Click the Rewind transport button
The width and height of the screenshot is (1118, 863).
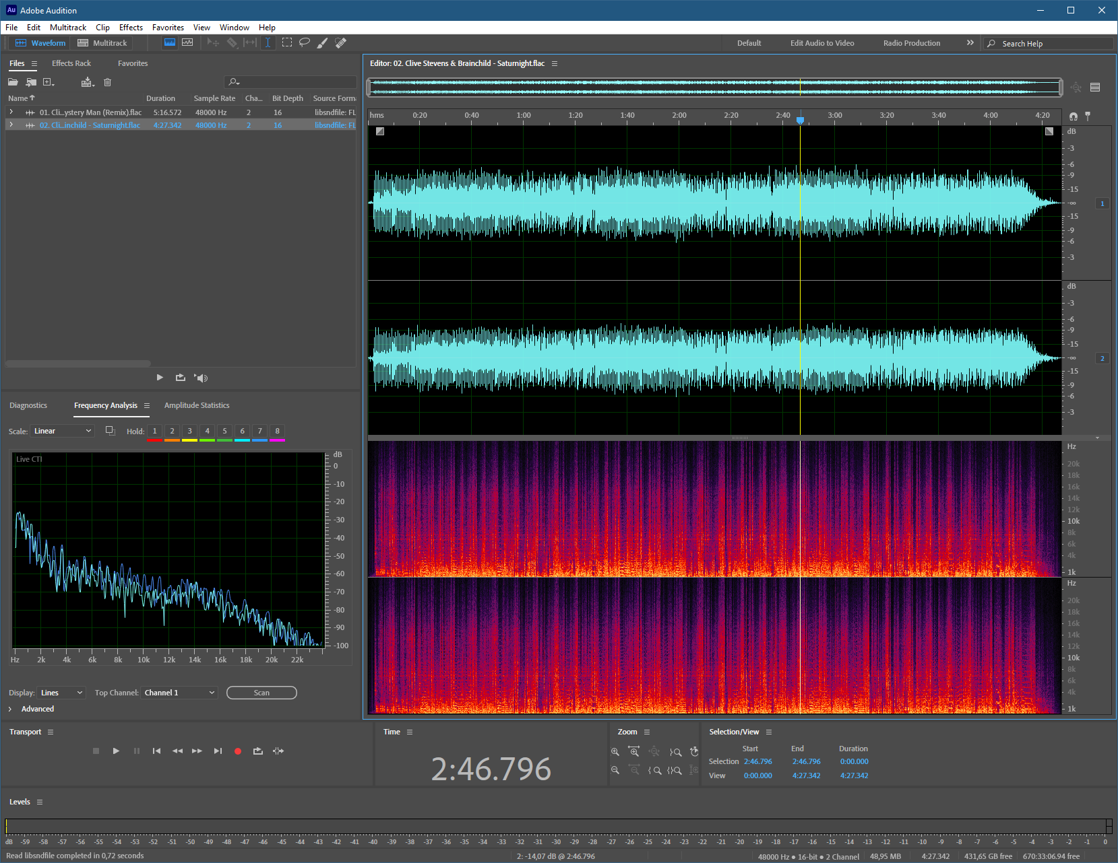pos(177,751)
